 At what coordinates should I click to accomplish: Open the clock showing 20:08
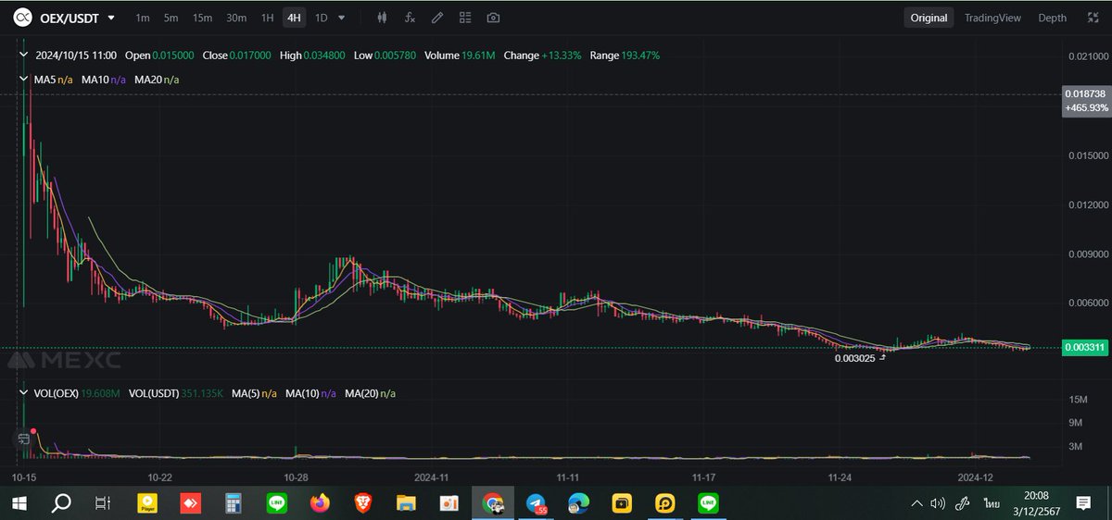point(1036,496)
